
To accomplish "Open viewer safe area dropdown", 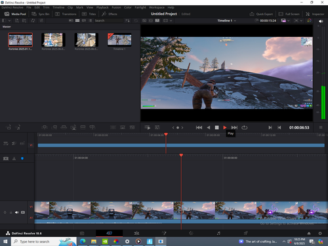I will click(298, 20).
